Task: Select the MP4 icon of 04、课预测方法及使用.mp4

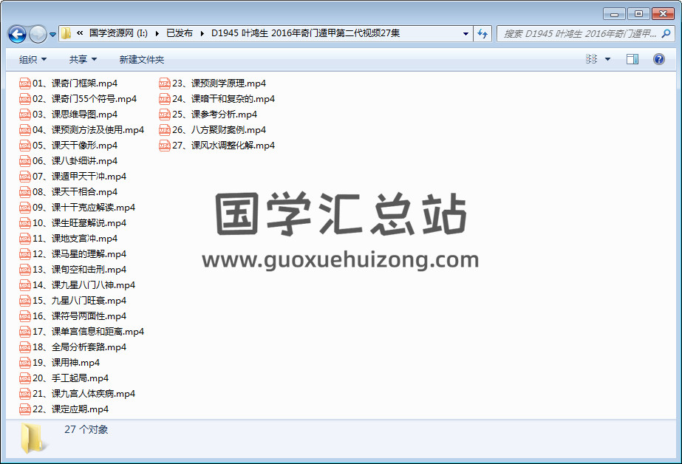Action: (x=25, y=130)
